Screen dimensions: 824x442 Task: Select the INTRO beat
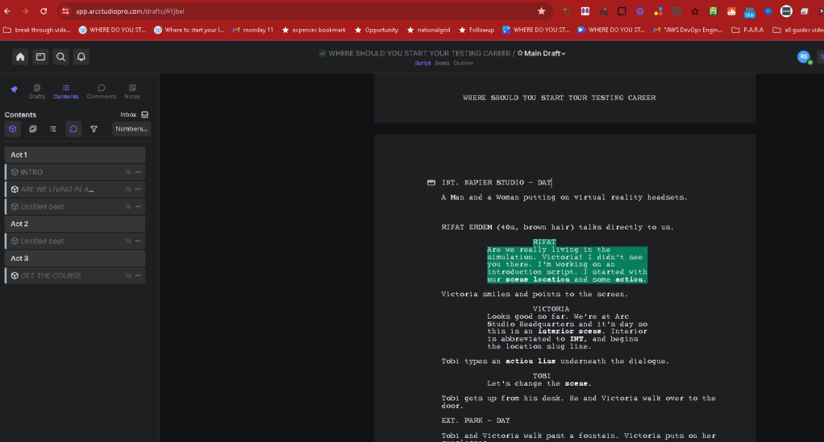pyautogui.click(x=75, y=172)
